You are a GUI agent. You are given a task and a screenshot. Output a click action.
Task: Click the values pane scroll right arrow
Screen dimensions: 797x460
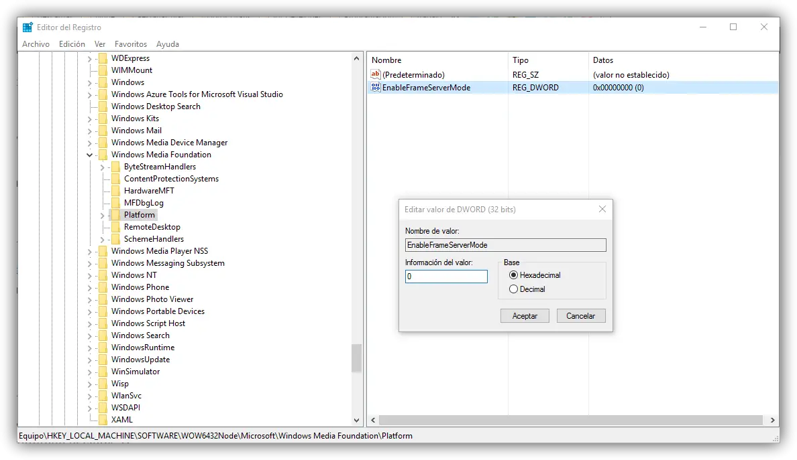[772, 420]
